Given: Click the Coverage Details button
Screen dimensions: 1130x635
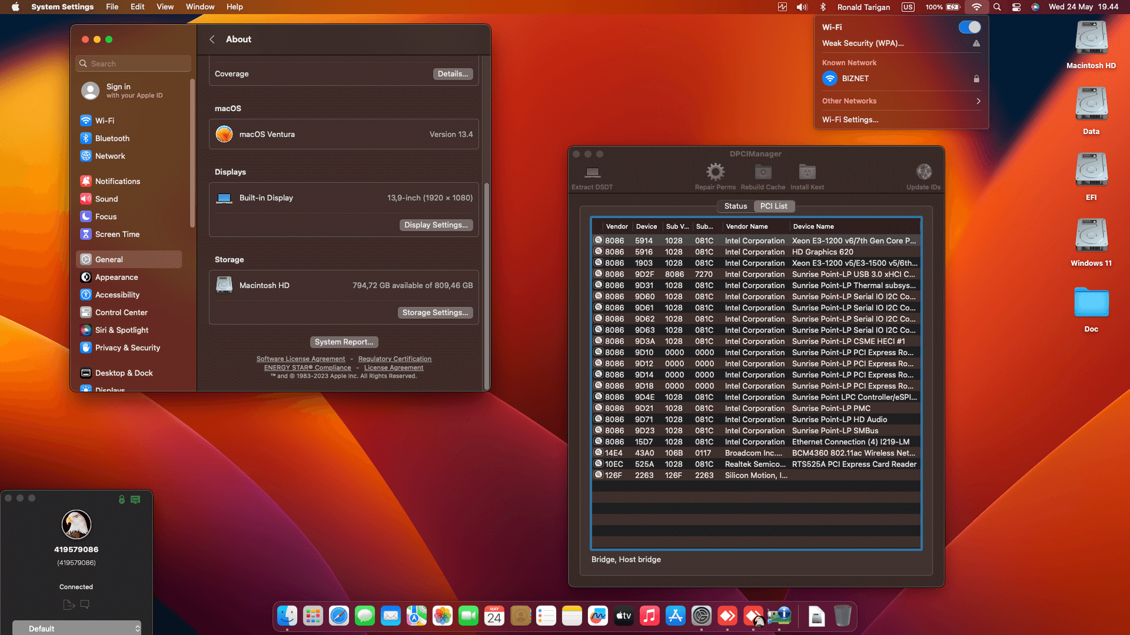Looking at the screenshot, I should tap(453, 74).
